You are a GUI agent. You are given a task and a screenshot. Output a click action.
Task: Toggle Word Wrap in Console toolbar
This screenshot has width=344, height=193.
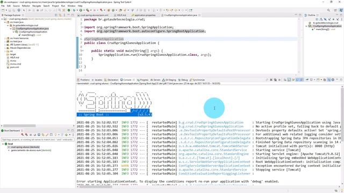293,80
